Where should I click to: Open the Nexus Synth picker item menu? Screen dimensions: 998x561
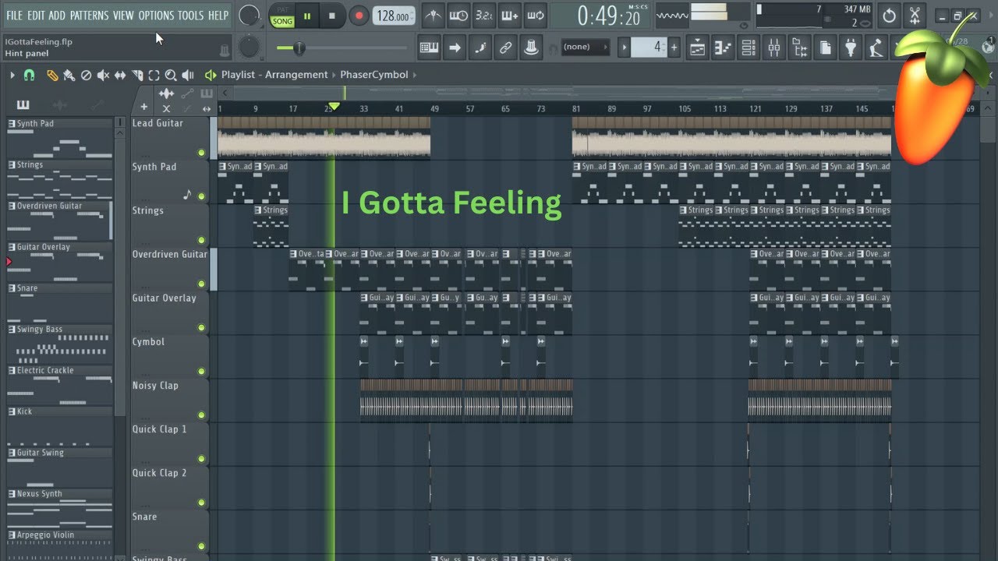[12, 494]
